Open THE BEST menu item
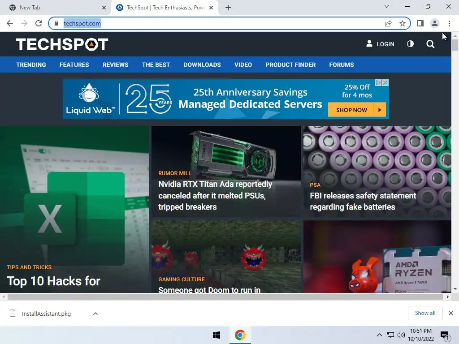 pyautogui.click(x=156, y=64)
